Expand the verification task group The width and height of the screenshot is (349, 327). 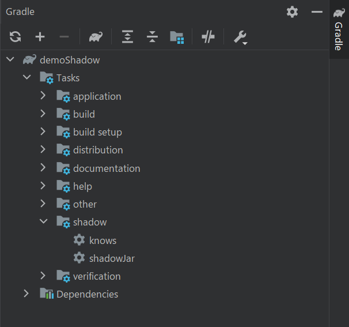[x=43, y=276]
